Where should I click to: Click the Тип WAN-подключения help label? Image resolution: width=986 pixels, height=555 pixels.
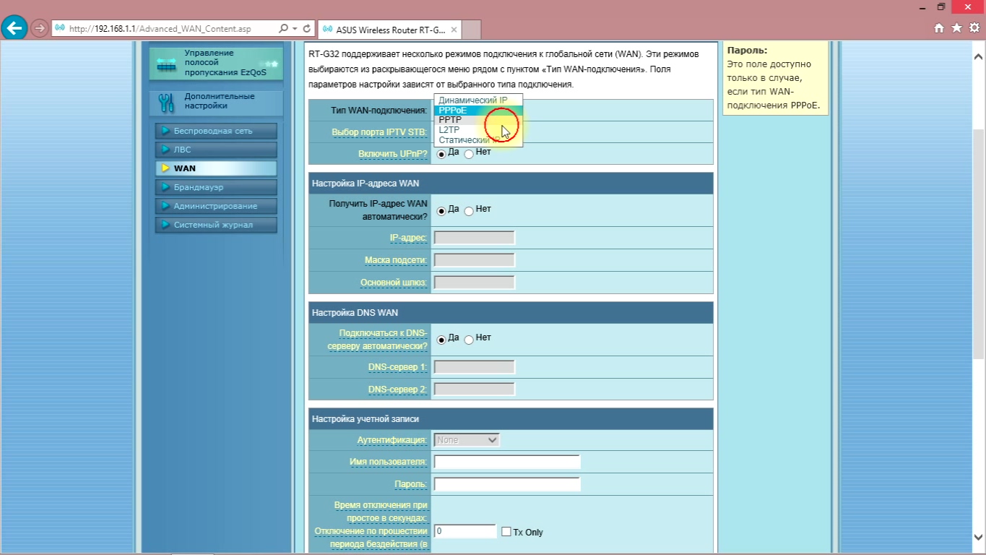pyautogui.click(x=379, y=111)
